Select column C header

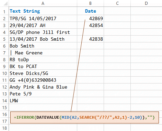(117, 3)
